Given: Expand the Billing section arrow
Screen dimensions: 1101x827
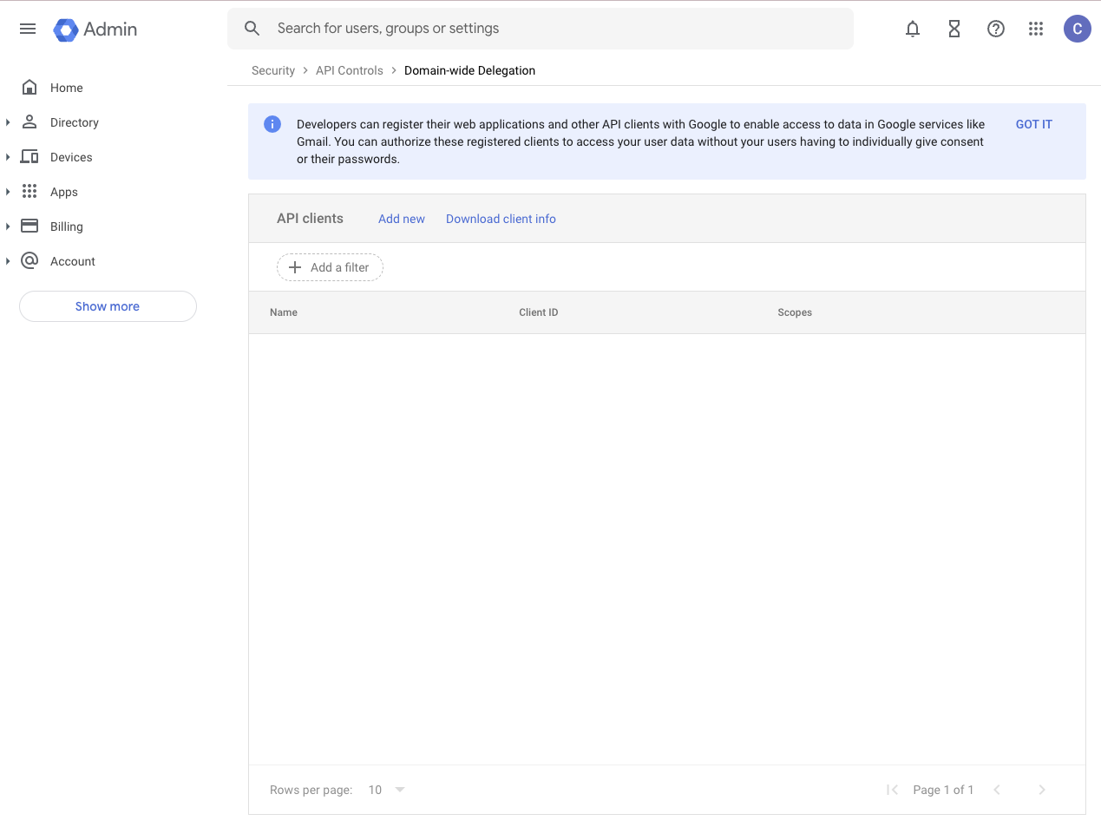Looking at the screenshot, I should coord(8,226).
